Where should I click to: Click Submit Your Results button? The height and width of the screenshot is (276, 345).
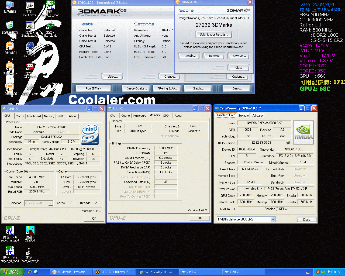click(214, 34)
